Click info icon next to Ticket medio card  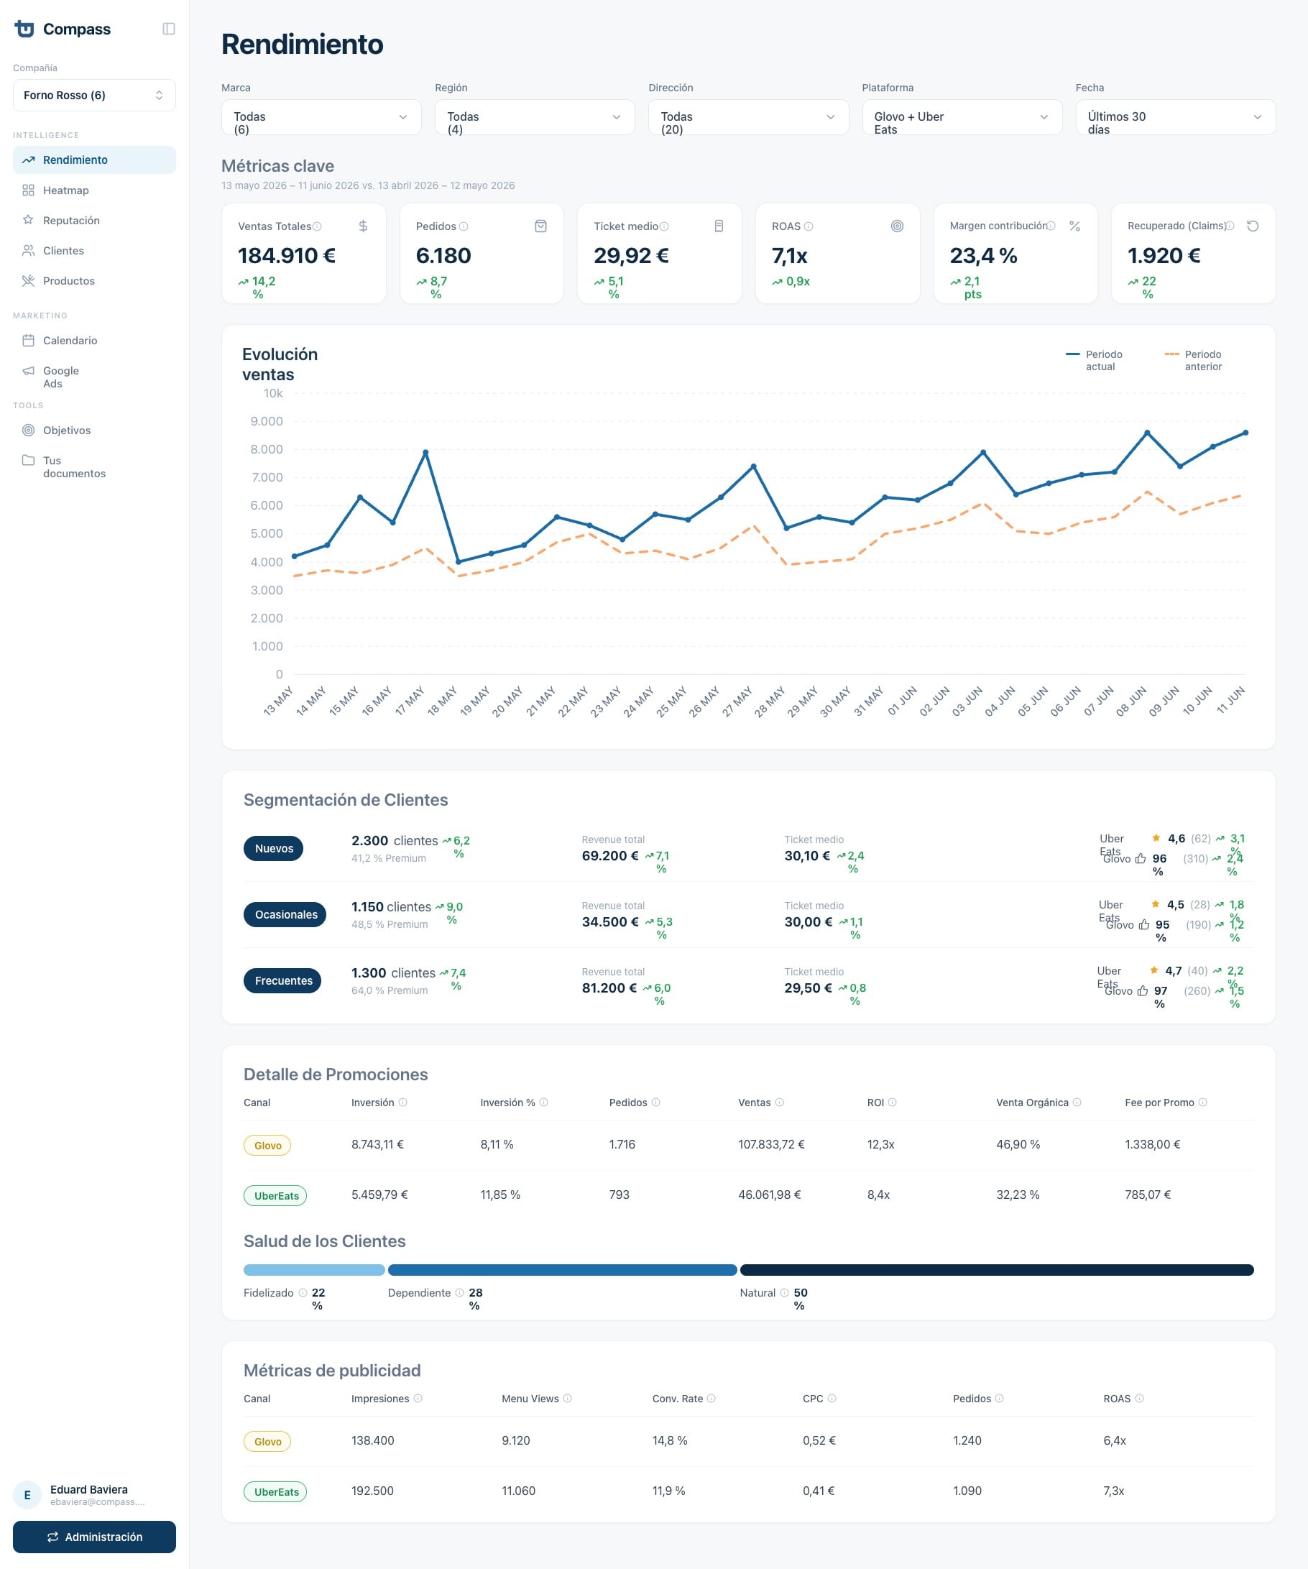click(x=664, y=226)
